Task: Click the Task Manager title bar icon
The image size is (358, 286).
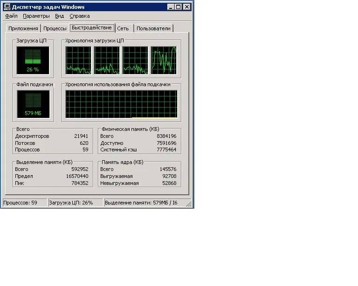Action: [7, 7]
